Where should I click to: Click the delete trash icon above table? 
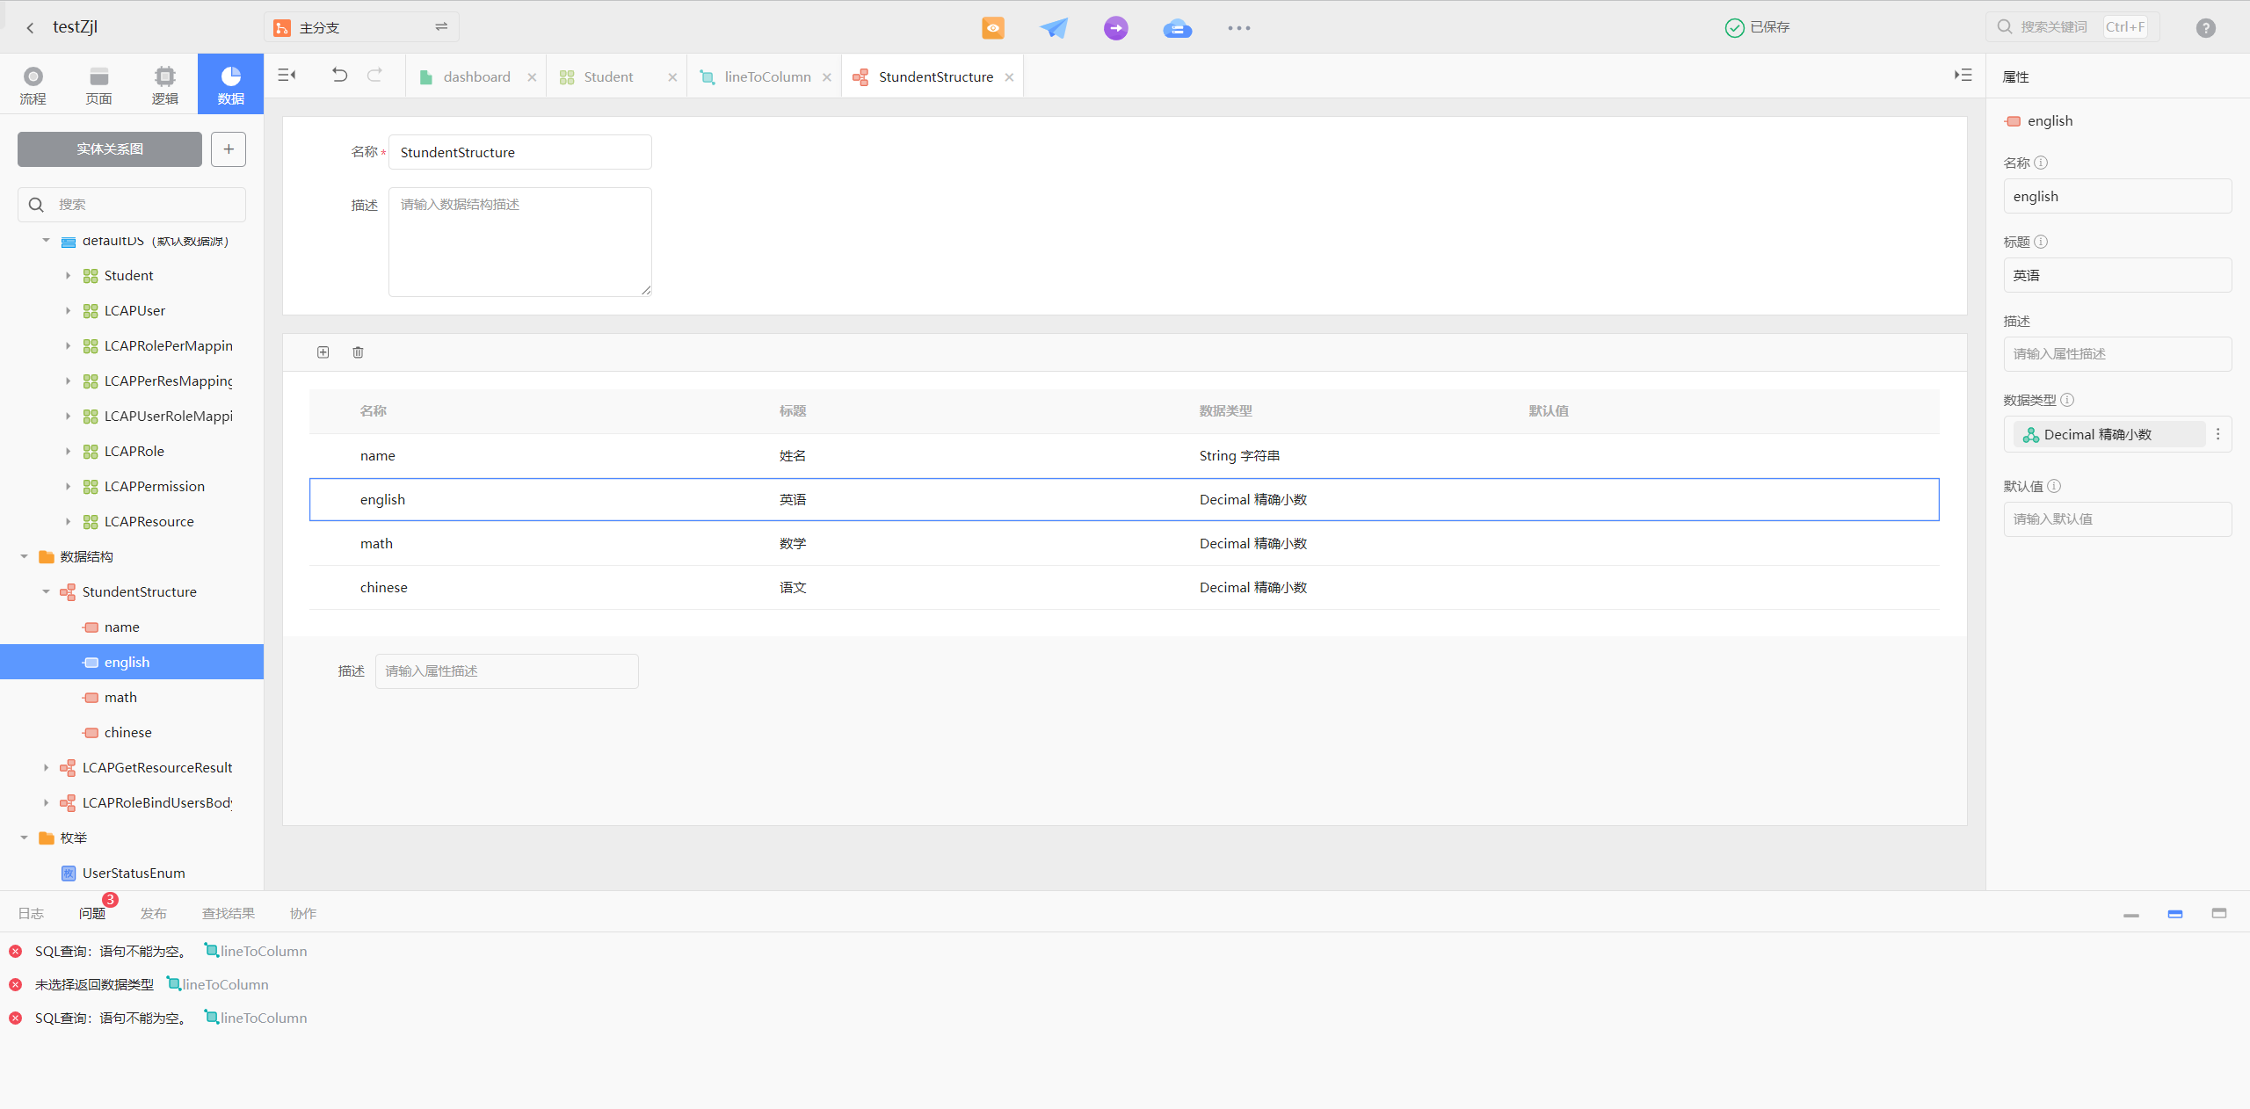point(358,352)
